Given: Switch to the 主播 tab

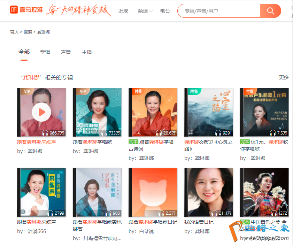Looking at the screenshot, I should [87, 52].
